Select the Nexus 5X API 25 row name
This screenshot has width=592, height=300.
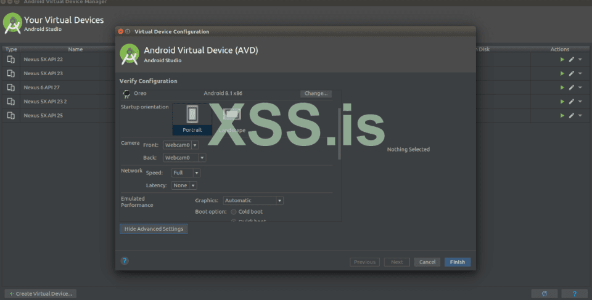pyautogui.click(x=43, y=115)
